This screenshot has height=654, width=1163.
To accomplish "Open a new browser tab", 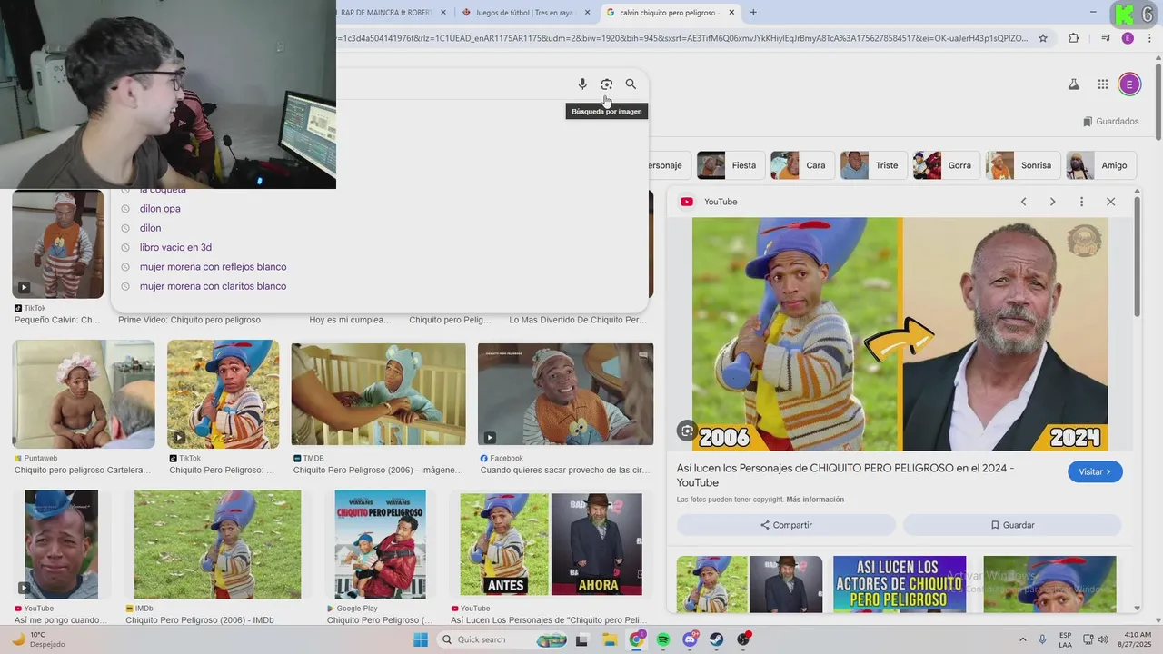I will pyautogui.click(x=753, y=13).
